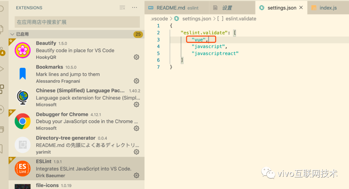
Task: Click the ESLint orange logo icon
Action: (x=23, y=168)
